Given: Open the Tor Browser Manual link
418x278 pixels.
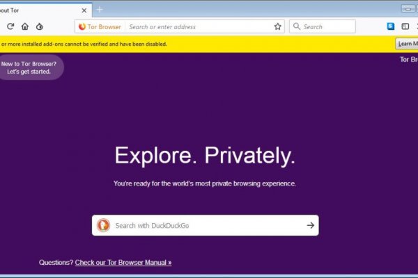Looking at the screenshot, I should coord(123,263).
